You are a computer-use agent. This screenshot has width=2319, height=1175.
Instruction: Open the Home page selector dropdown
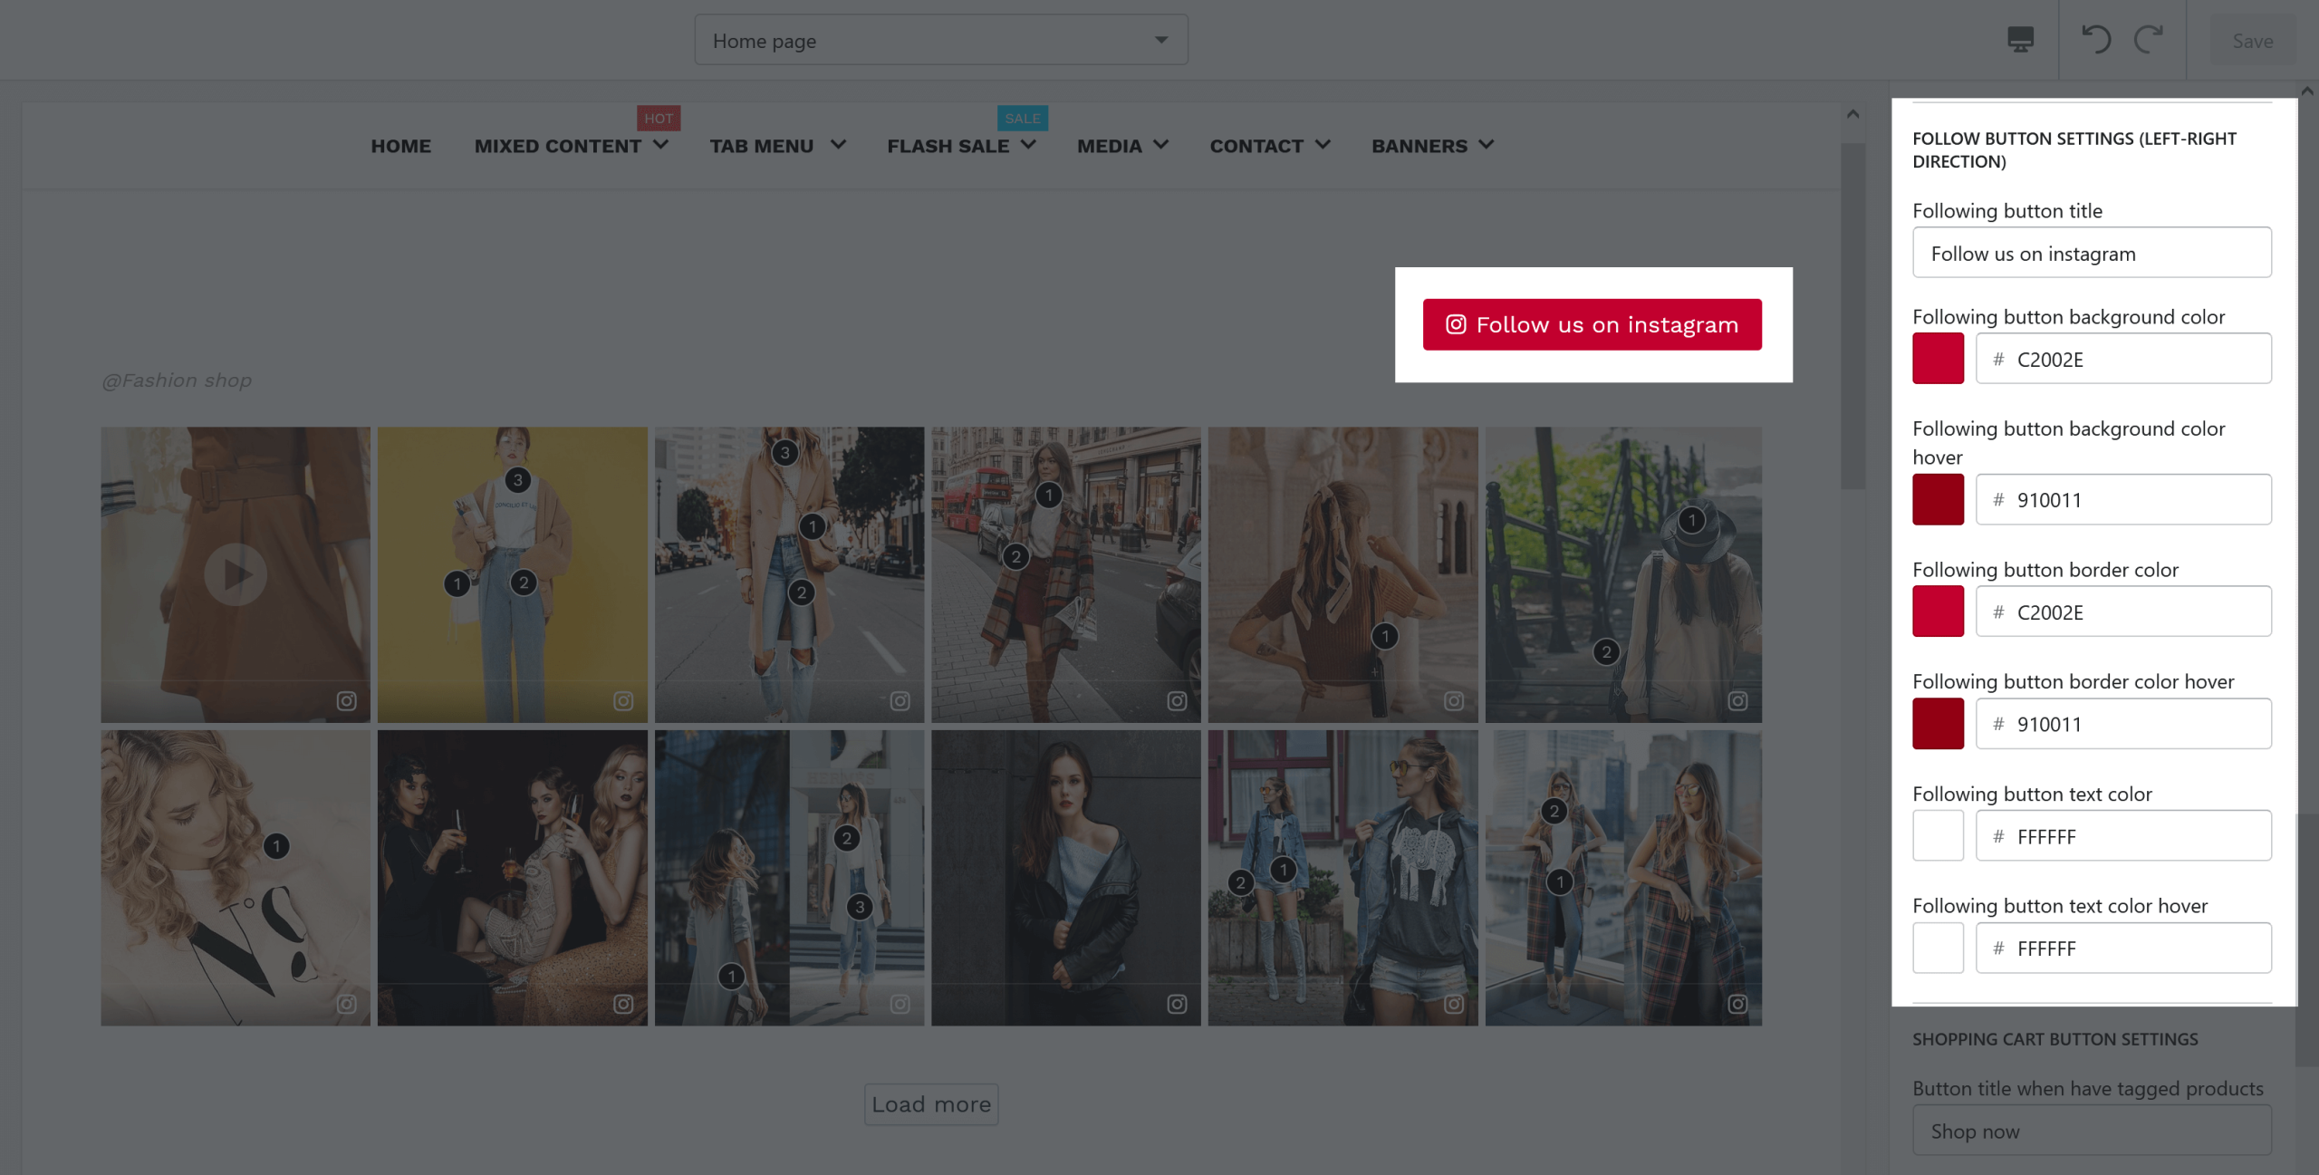pyautogui.click(x=941, y=40)
